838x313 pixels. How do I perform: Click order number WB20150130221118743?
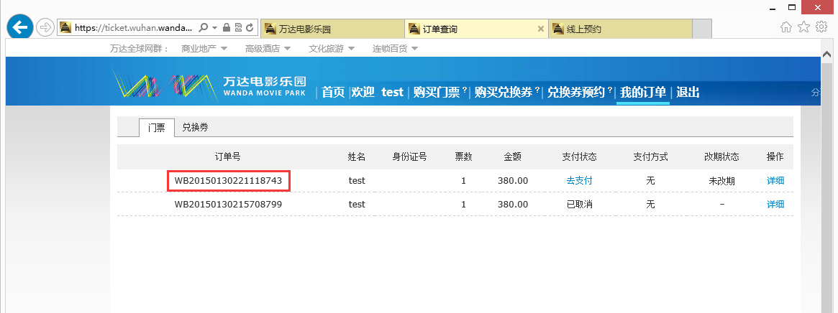[228, 181]
